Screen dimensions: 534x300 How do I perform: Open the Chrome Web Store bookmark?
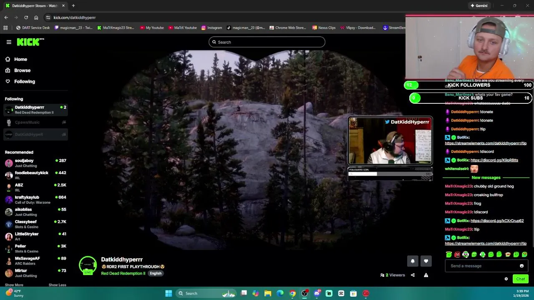288,28
